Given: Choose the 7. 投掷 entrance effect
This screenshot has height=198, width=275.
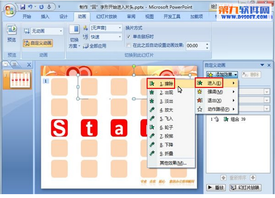Looking at the screenshot, I should [x=171, y=136].
